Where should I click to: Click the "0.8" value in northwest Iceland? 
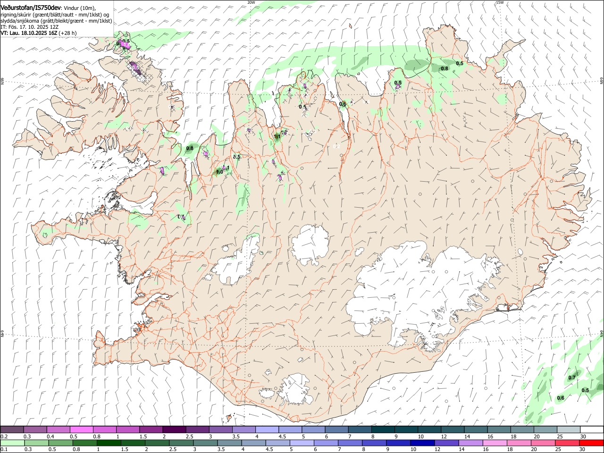(190, 149)
